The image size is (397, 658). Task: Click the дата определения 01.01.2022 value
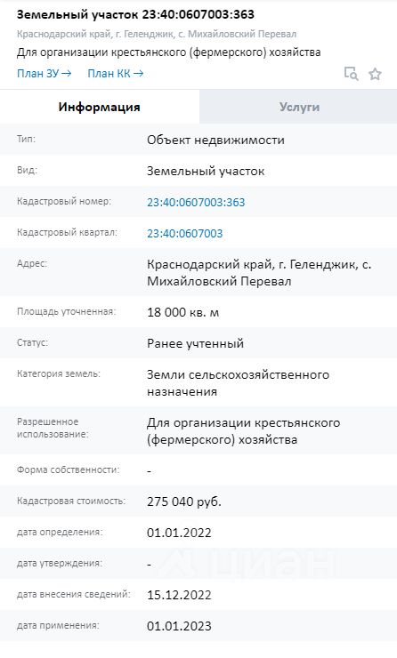(179, 533)
